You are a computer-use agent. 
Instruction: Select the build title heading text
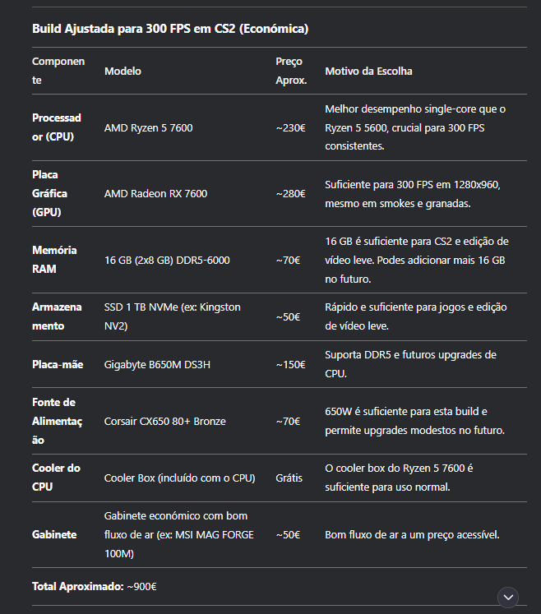(170, 29)
